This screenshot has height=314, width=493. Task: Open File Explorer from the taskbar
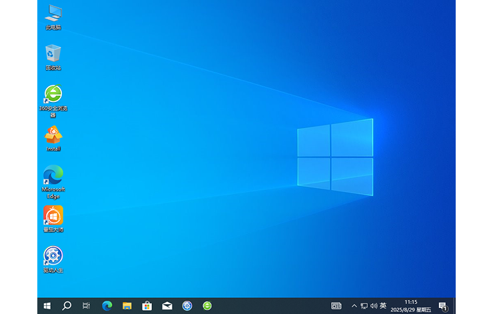point(127,306)
